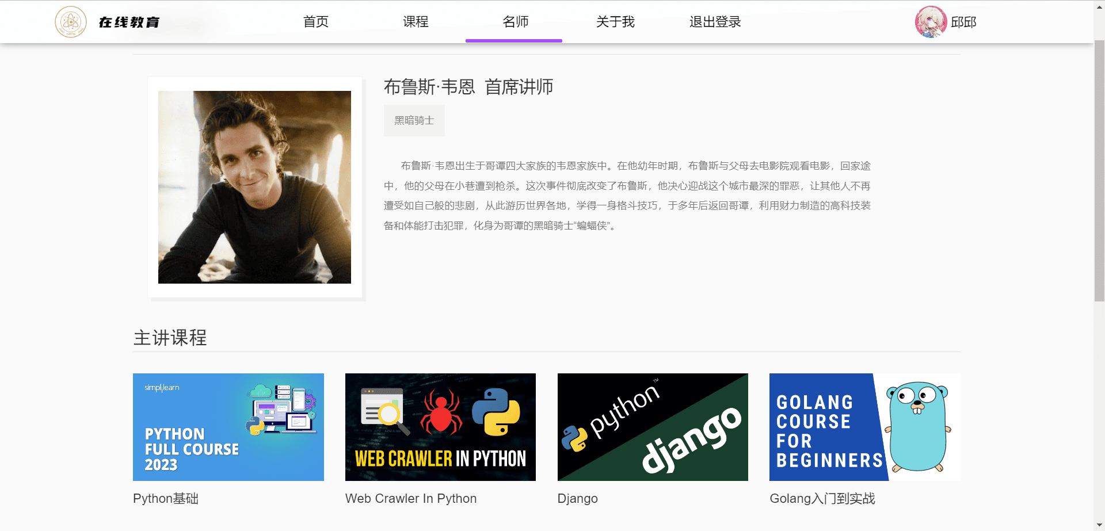Open the Golang Course for Beginners thumbnail

point(864,427)
